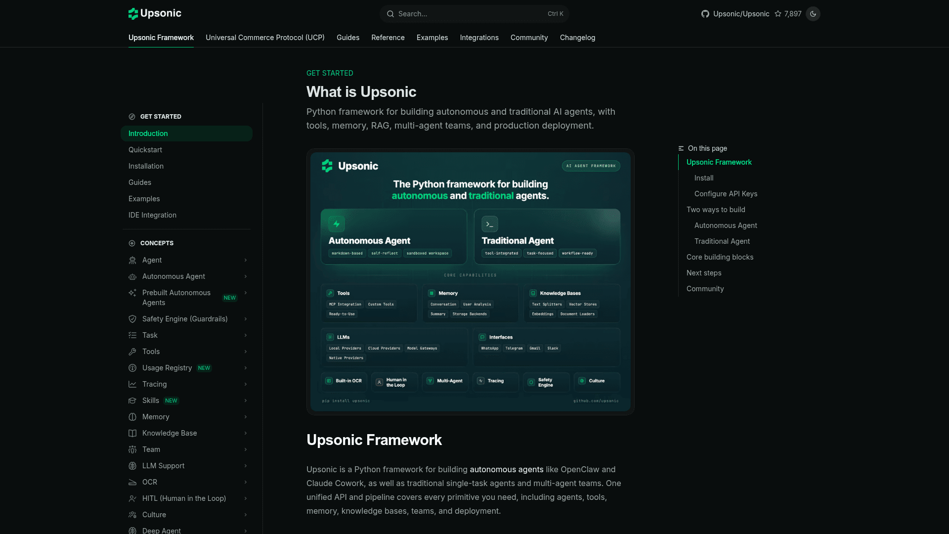Open the Guides top navigation tab

point(348,38)
